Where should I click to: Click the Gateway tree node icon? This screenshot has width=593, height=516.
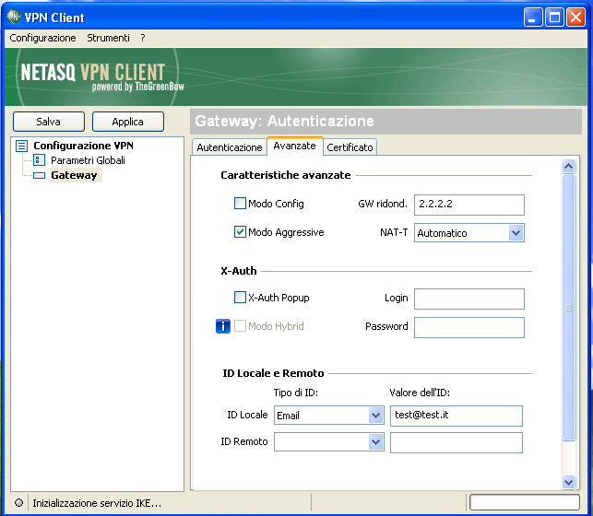[39, 175]
